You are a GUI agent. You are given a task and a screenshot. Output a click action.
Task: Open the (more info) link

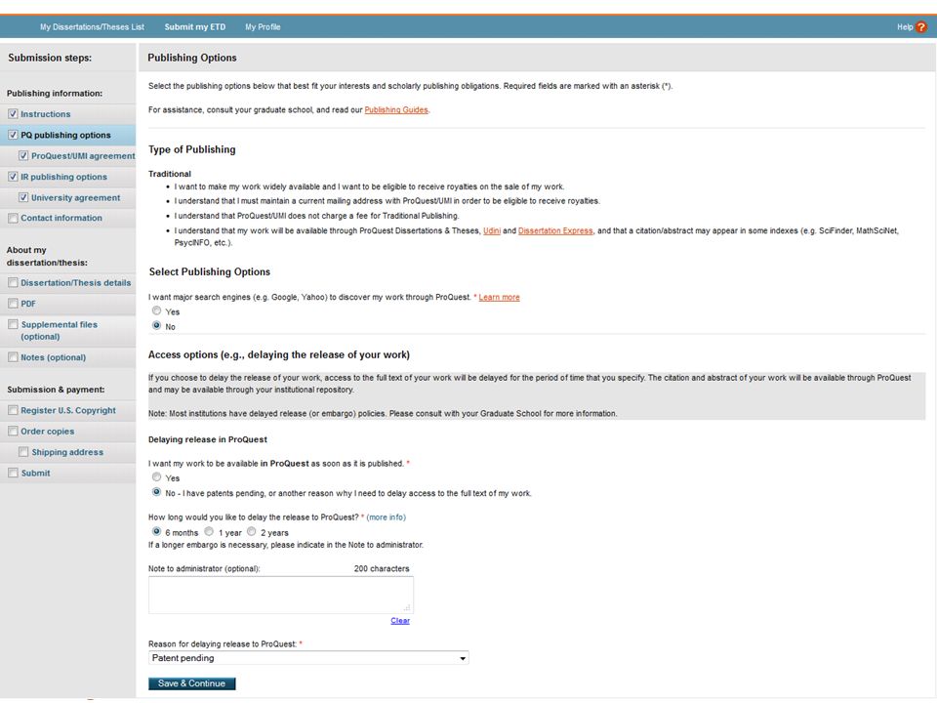click(387, 517)
